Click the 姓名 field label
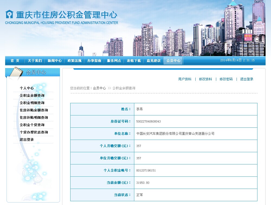271x205 pixels. [x=126, y=109]
